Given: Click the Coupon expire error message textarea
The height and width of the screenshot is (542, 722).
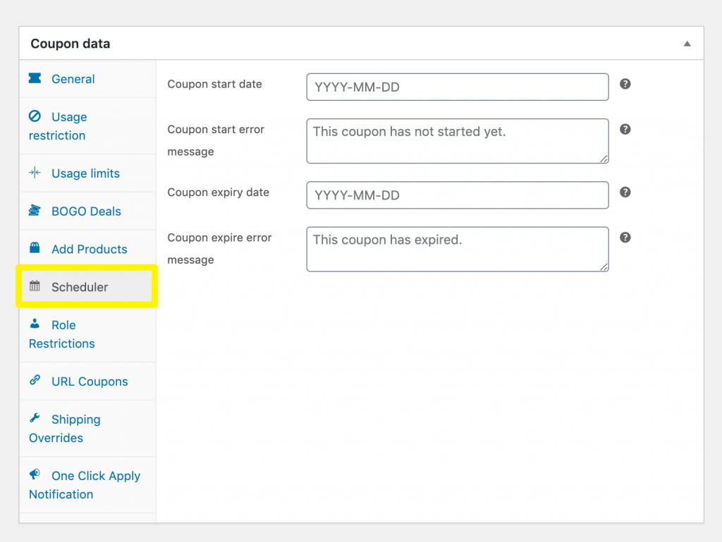Looking at the screenshot, I should (x=457, y=249).
